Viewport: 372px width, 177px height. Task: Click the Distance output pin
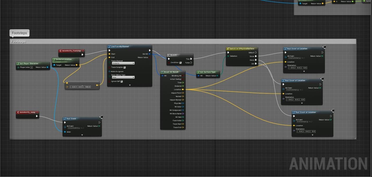[183, 86]
